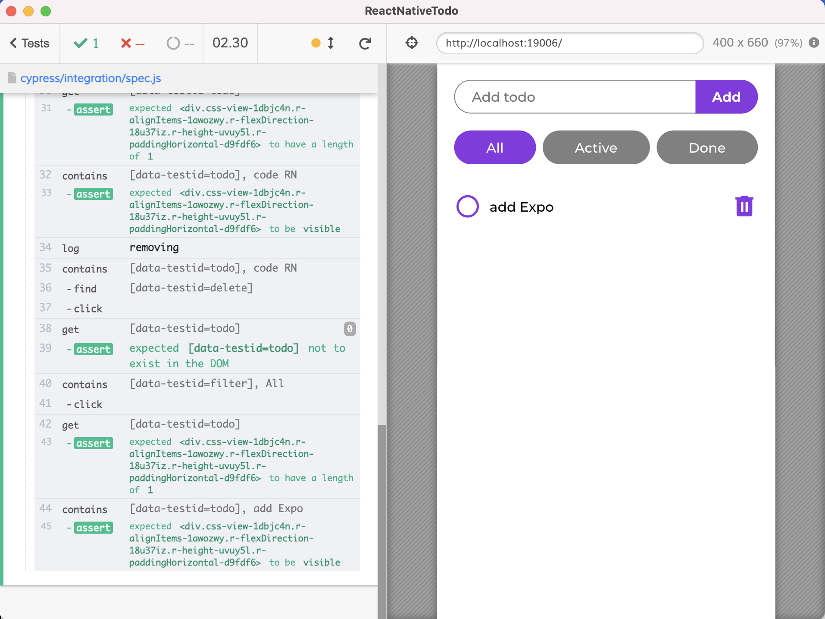Image resolution: width=825 pixels, height=619 pixels.
Task: Select the Done filter
Action: pos(707,147)
